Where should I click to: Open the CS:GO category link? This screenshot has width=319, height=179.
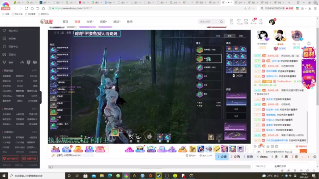coord(20,86)
